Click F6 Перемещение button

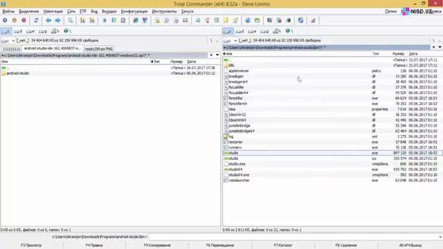(x=220, y=246)
